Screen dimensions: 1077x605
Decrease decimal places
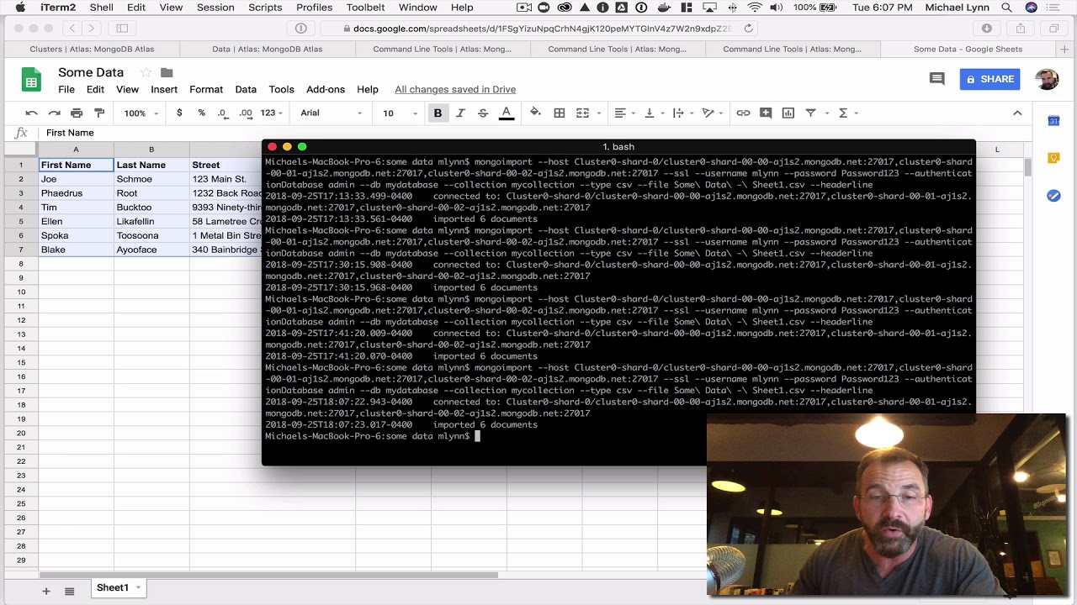(222, 113)
